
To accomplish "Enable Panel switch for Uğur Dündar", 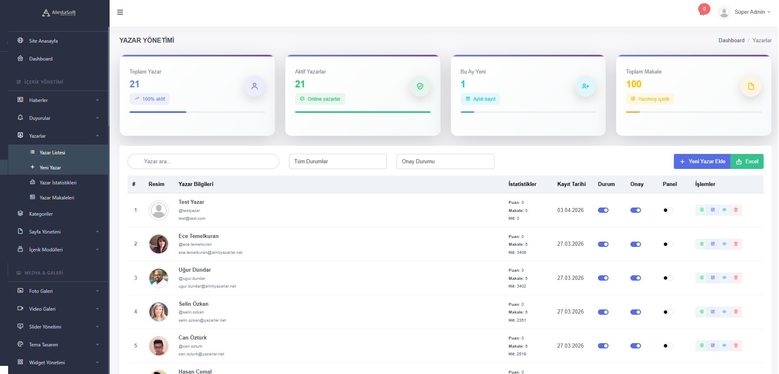I will click(668, 278).
